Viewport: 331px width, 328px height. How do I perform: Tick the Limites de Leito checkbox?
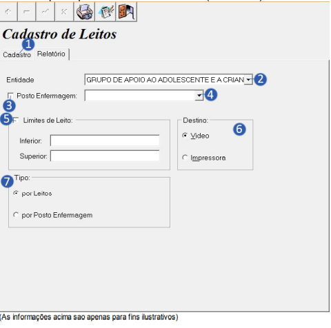16,120
